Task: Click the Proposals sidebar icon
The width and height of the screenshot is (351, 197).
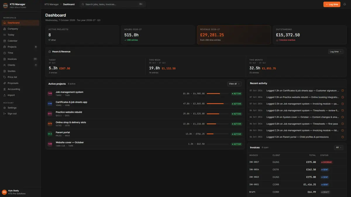Action: point(5,83)
